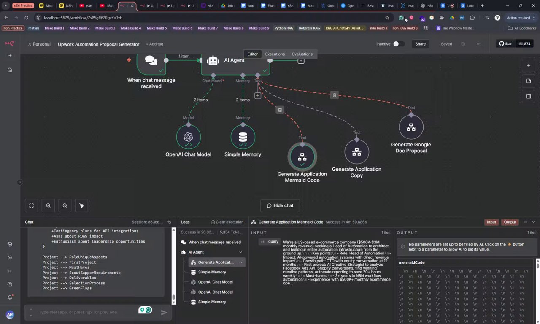
Task: Select the OpenAI Chat Model node
Action: click(188, 137)
